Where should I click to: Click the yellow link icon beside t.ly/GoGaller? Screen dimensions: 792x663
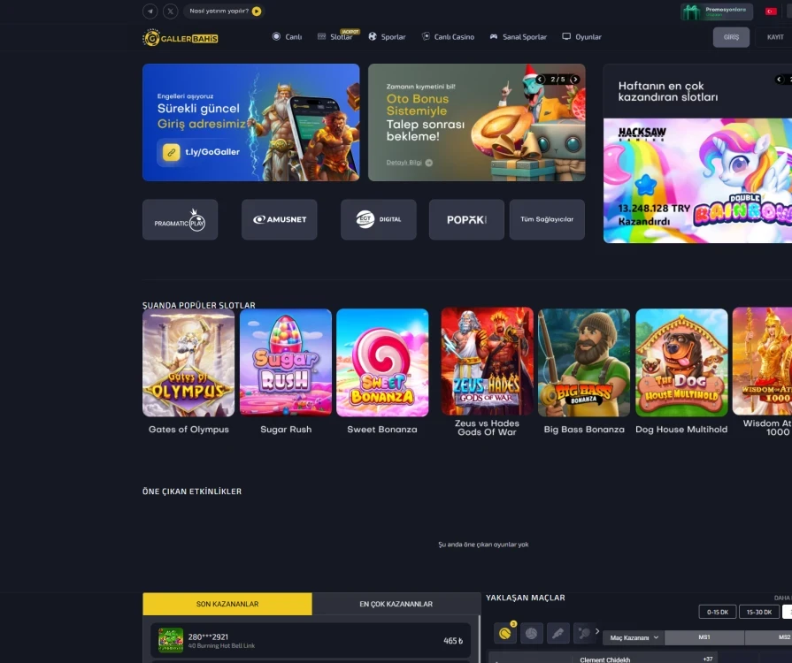coord(171,152)
